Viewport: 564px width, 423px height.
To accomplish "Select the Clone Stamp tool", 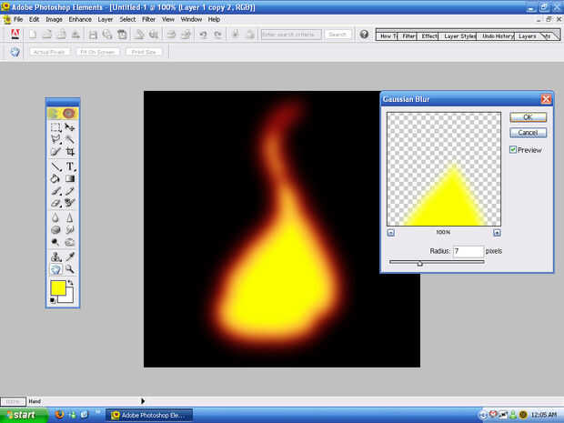I will 55,257.
